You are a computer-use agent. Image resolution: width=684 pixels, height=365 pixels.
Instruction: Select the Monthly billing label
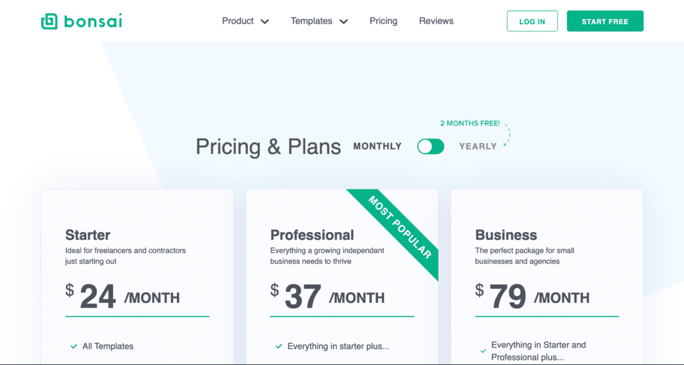377,146
